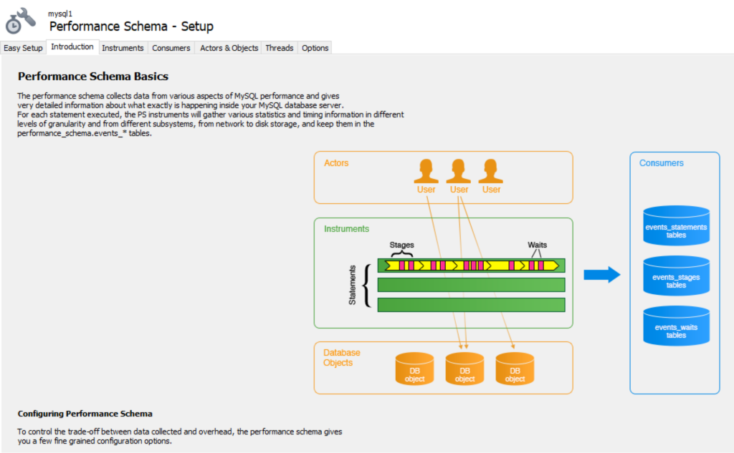
Task: Click the yellow statement bar with stages
Action: tap(472, 266)
